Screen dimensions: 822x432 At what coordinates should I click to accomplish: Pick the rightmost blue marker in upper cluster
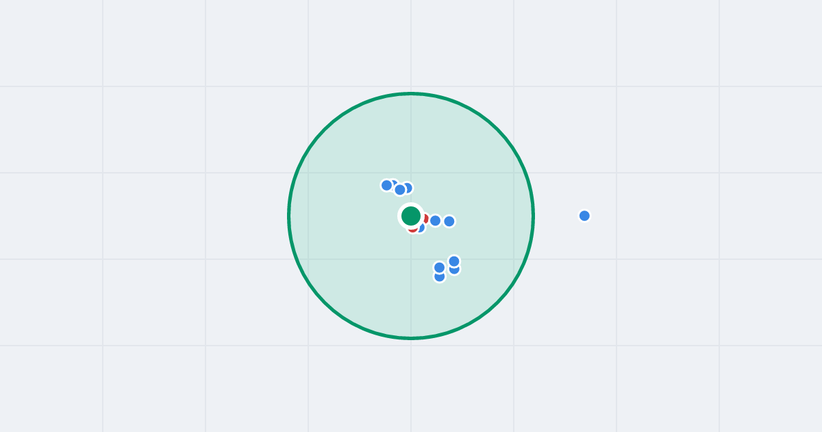point(407,188)
